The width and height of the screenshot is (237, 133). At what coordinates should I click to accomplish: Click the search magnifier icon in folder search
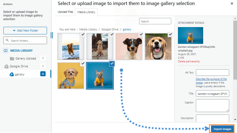point(7,41)
